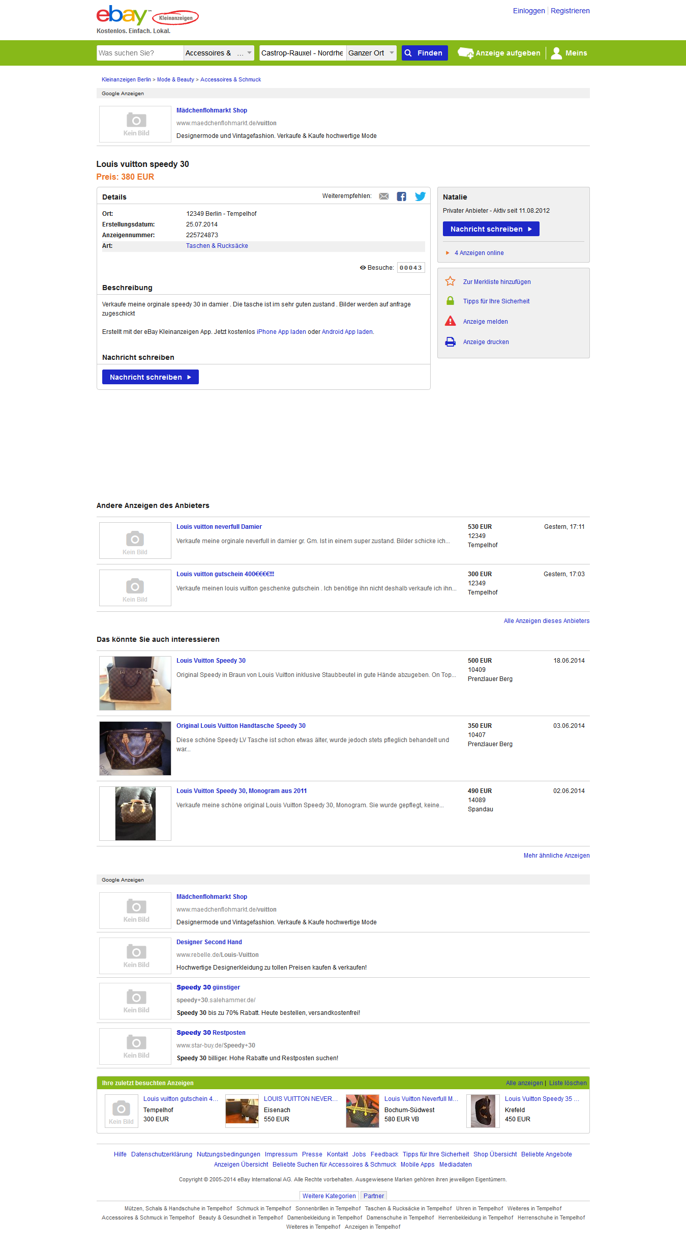Open the Ganzer Ort radius dropdown
The width and height of the screenshot is (686, 1247).
371,53
